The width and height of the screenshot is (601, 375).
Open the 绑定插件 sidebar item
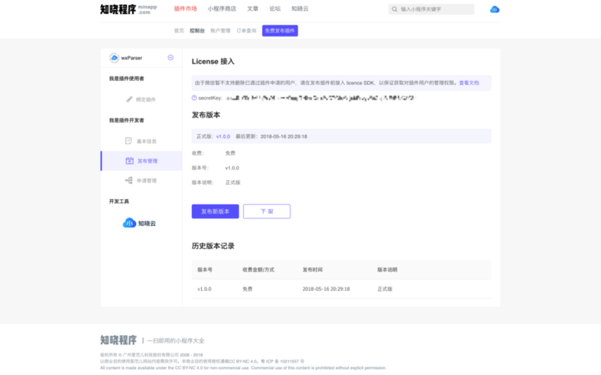click(141, 99)
